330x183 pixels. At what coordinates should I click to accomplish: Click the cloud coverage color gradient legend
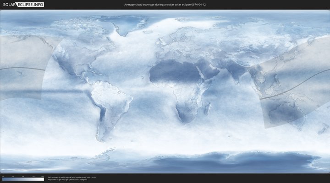coord(23,179)
